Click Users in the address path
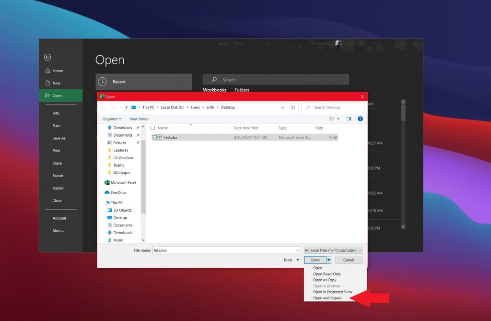Viewport: 491px width, 321px height. click(196, 107)
